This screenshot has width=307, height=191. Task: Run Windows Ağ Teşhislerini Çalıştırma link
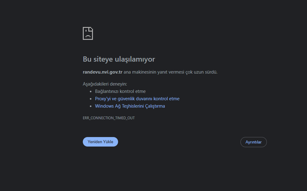coord(130,106)
